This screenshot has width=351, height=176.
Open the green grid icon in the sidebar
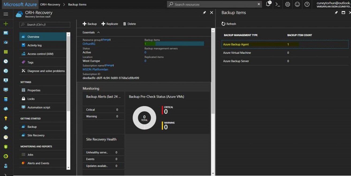(6, 52)
